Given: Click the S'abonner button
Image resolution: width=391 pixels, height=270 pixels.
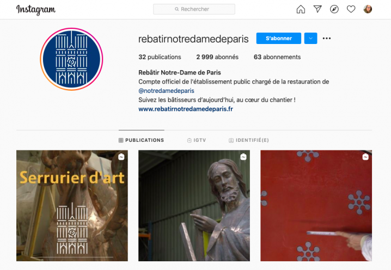Looking at the screenshot, I should point(278,39).
